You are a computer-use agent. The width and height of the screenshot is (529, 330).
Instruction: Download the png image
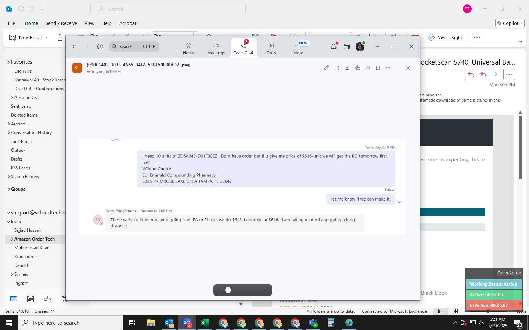pyautogui.click(x=347, y=68)
